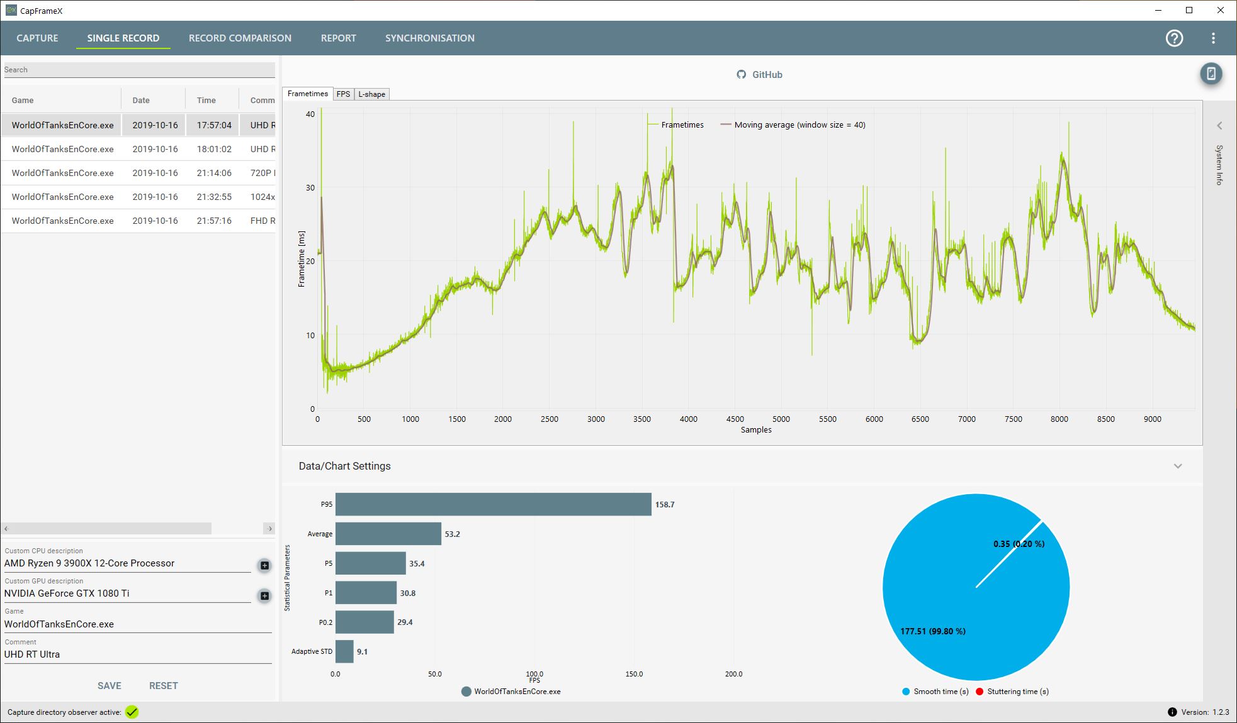Image resolution: width=1237 pixels, height=723 pixels.
Task: Click plus icon next to CPU description
Action: click(264, 565)
